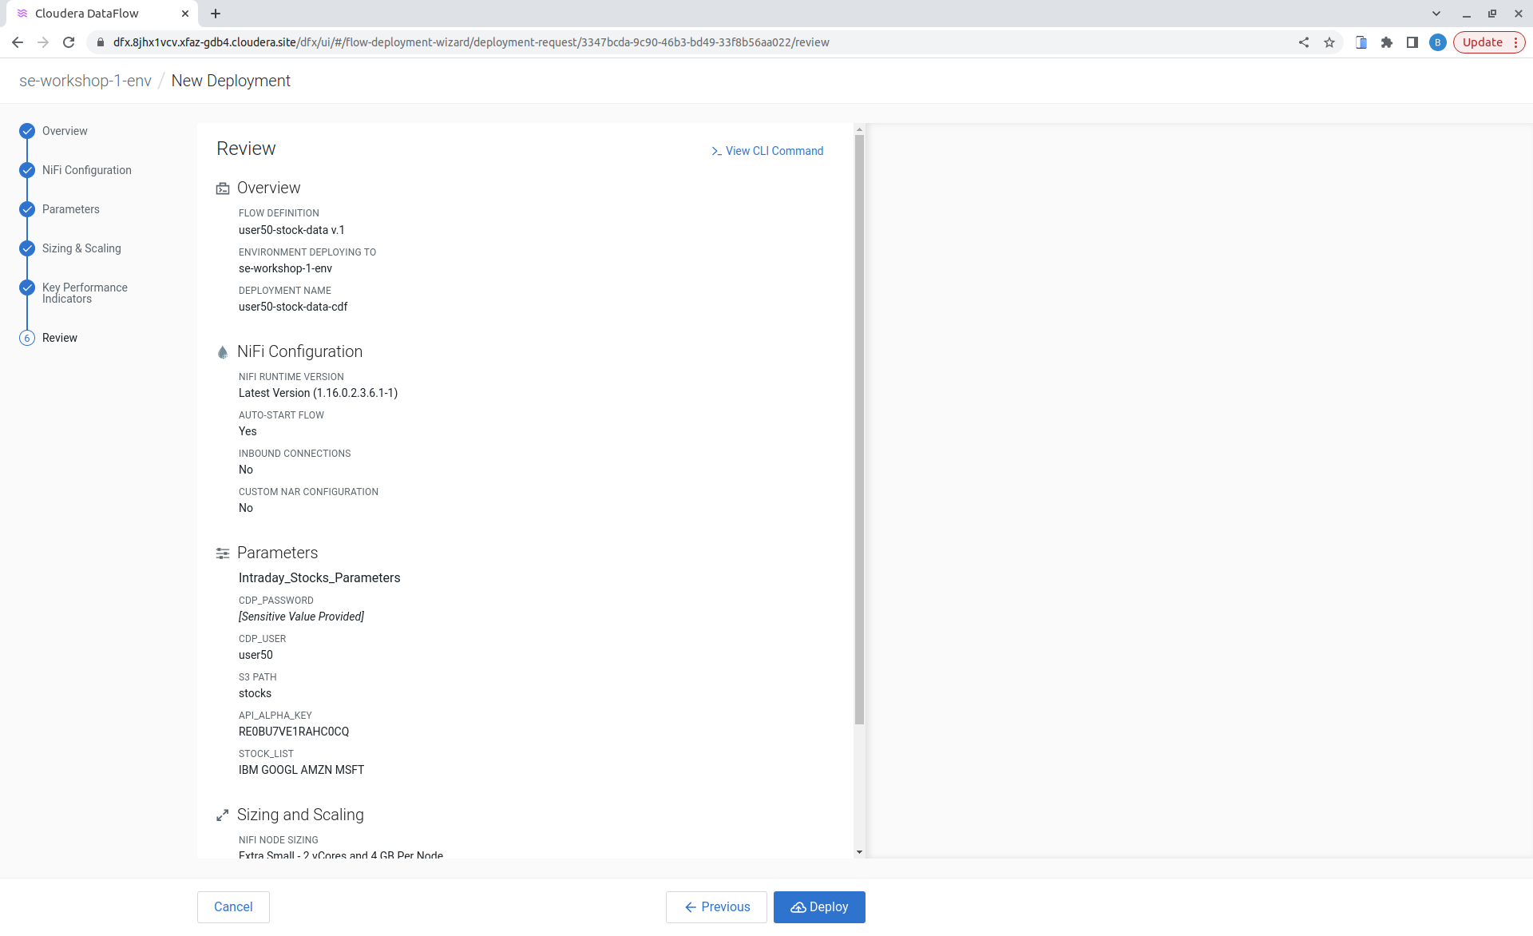
Task: Click the S3 PATH value stocks
Action: [x=255, y=693]
